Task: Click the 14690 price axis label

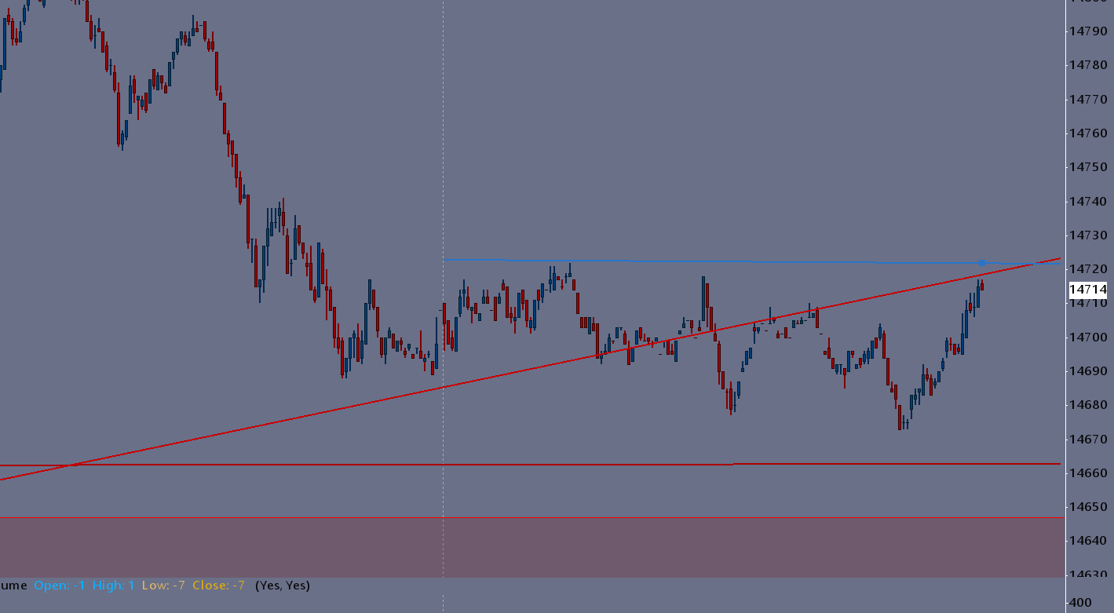Action: (1088, 371)
